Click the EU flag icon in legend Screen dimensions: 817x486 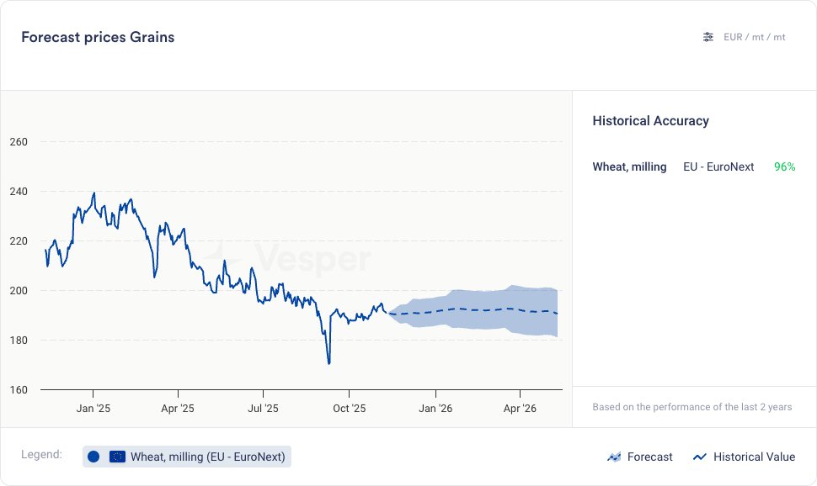click(x=118, y=457)
